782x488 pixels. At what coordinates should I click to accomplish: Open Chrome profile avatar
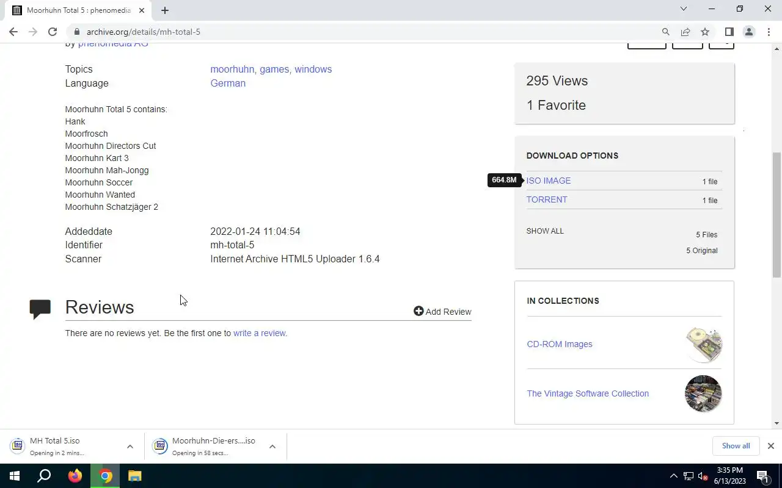[749, 32]
